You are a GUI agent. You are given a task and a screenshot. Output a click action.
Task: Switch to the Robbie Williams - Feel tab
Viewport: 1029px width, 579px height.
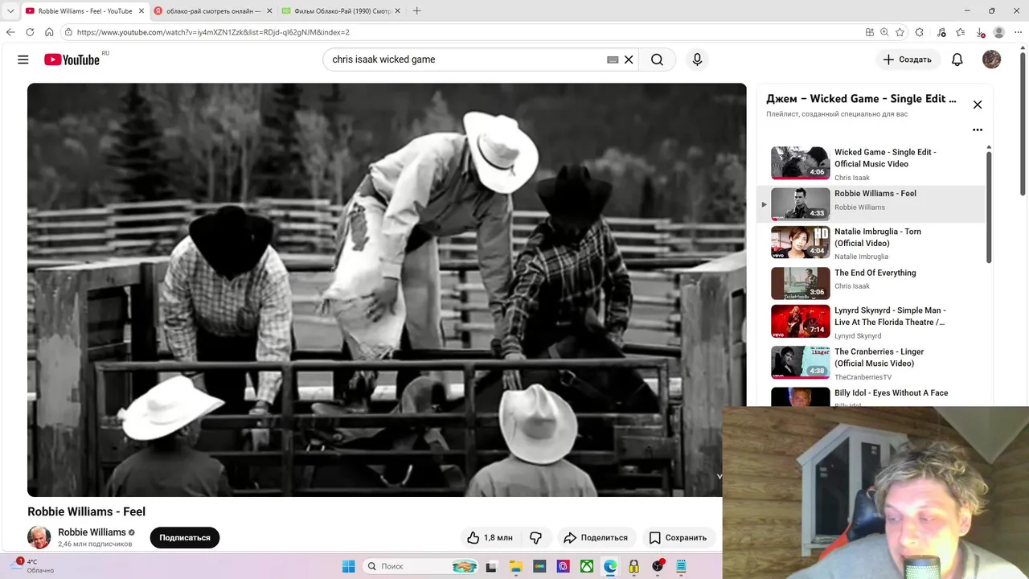84,11
